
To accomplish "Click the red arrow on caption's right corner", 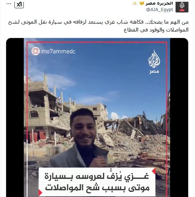I will tap(154, 171).
